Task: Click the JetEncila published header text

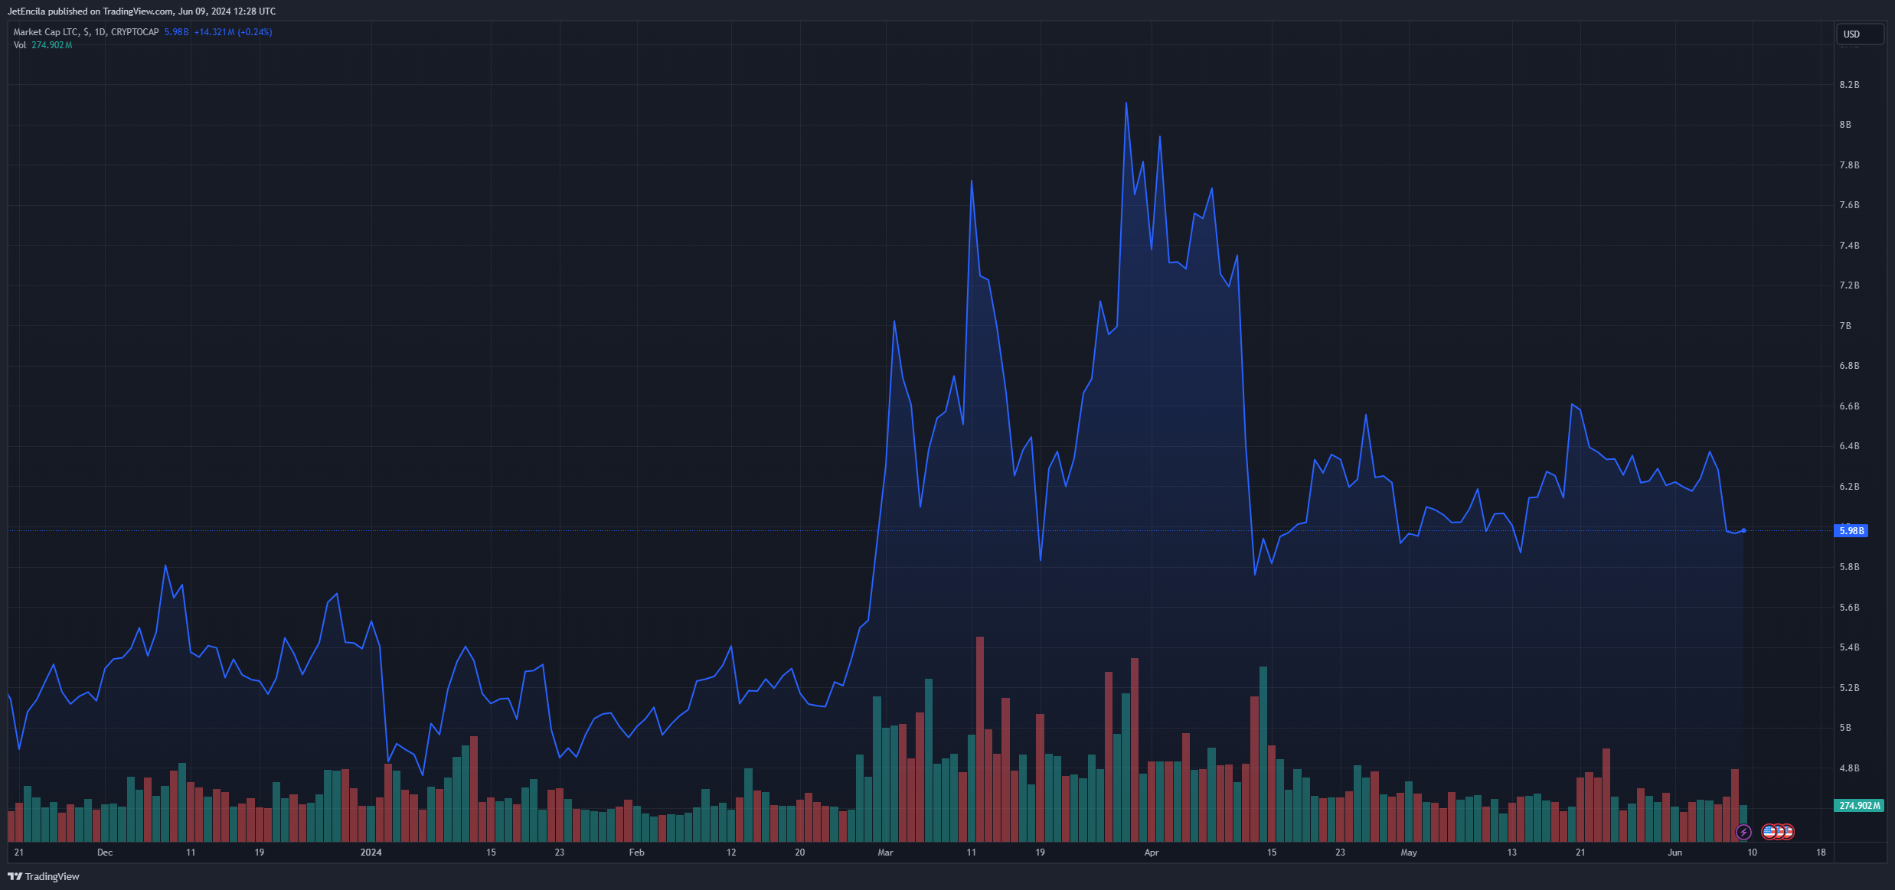Action: click(142, 11)
